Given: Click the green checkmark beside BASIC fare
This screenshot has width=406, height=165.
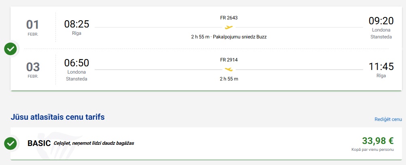Looking at the screenshot, I should coord(11,143).
